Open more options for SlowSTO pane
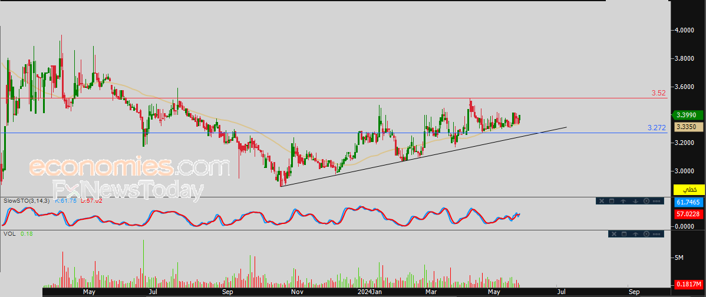Image resolution: width=706 pixels, height=297 pixels. pyautogui.click(x=656, y=201)
